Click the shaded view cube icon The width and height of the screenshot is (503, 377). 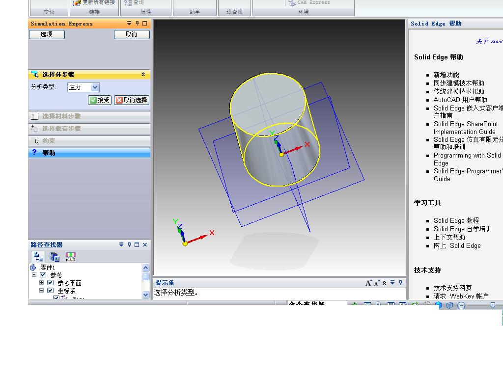[x=439, y=305]
